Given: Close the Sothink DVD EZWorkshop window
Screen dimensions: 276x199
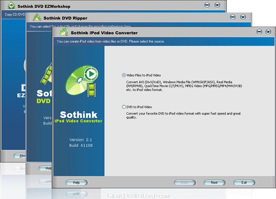Looking at the screenshot, I should 217,5.
